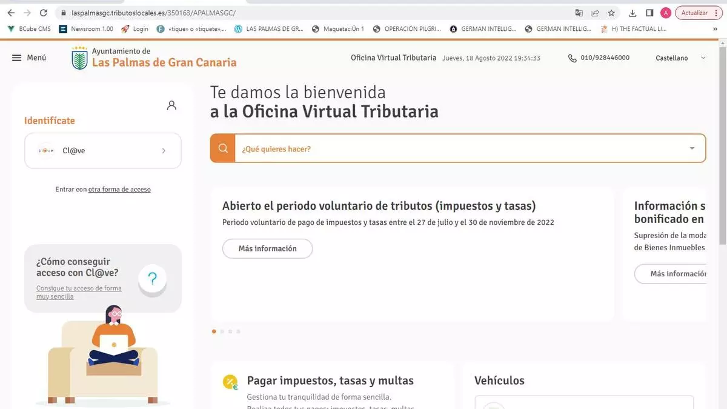This screenshot has width=727, height=409.
Task: Bookmark page with star icon
Action: (x=611, y=13)
